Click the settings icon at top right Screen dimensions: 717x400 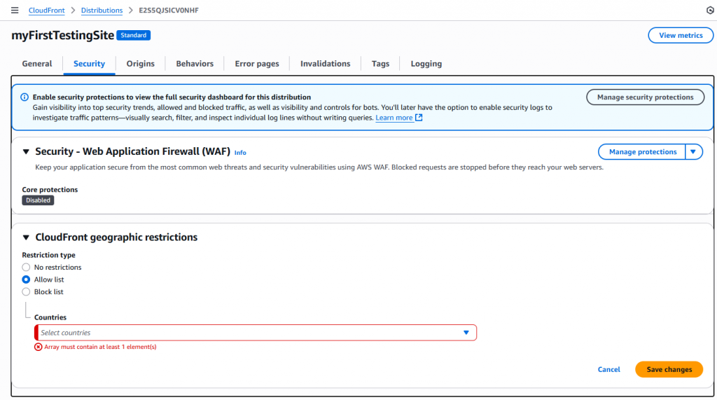pyautogui.click(x=710, y=10)
